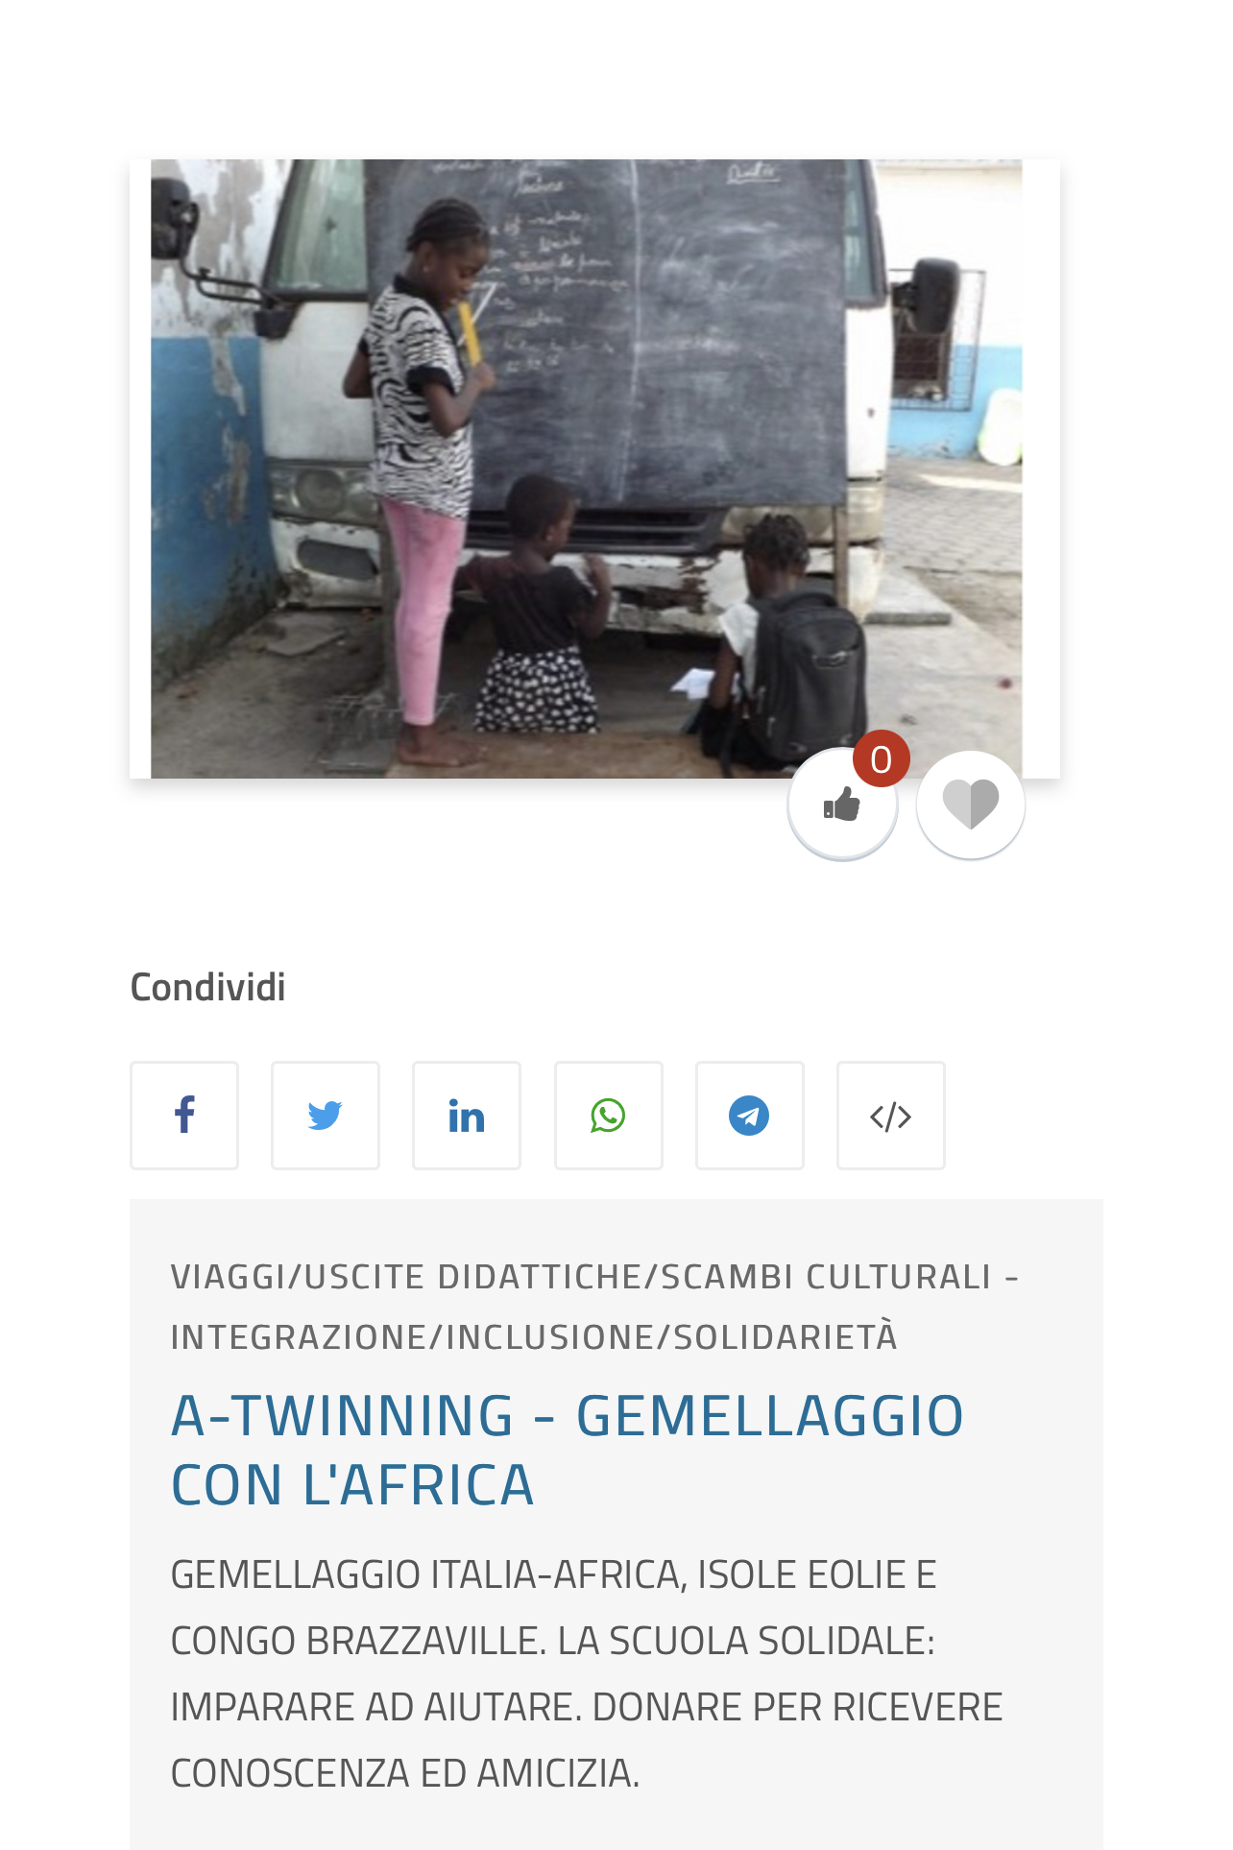Click the red like counter badge
1233x1850 pixels.
[881, 758]
